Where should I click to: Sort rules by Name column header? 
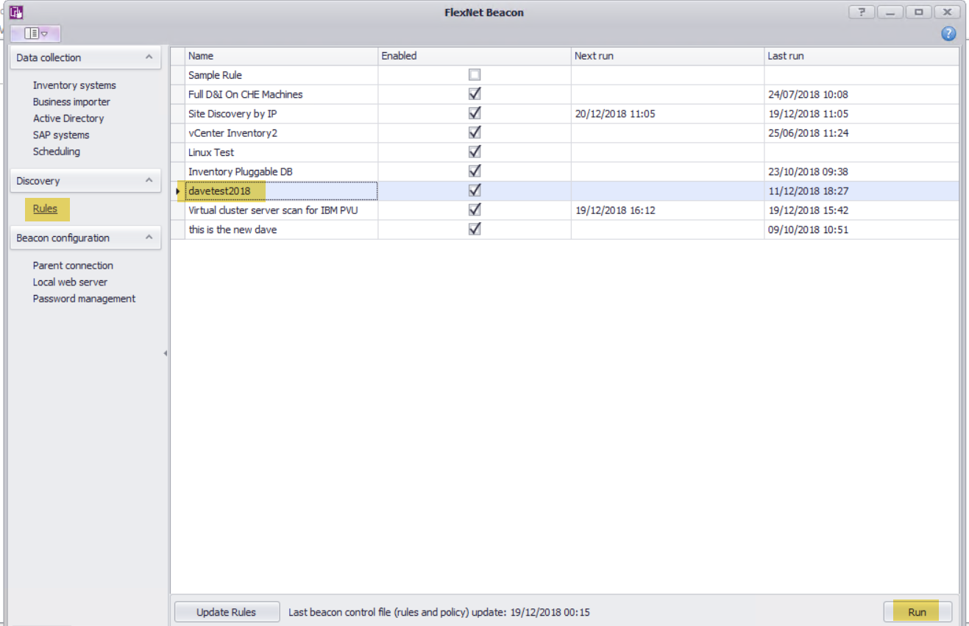281,56
